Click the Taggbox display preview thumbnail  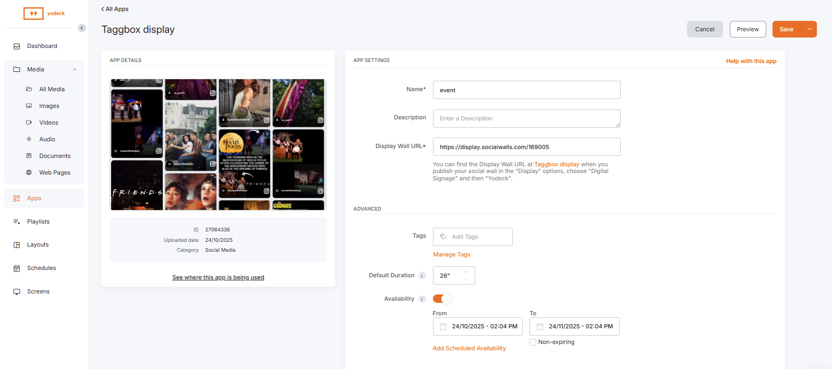tap(218, 144)
